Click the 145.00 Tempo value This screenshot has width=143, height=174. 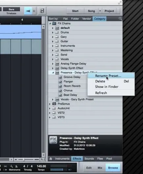point(41,166)
